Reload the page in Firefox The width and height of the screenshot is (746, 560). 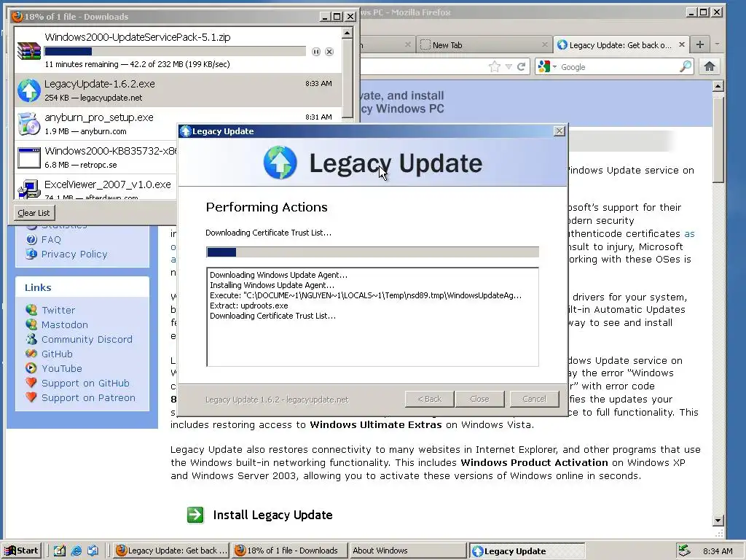pyautogui.click(x=522, y=66)
